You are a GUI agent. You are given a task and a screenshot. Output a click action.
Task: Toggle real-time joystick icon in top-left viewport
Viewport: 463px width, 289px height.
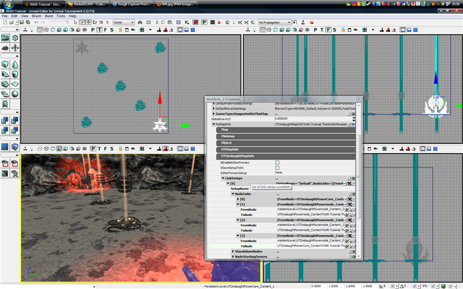[25, 30]
